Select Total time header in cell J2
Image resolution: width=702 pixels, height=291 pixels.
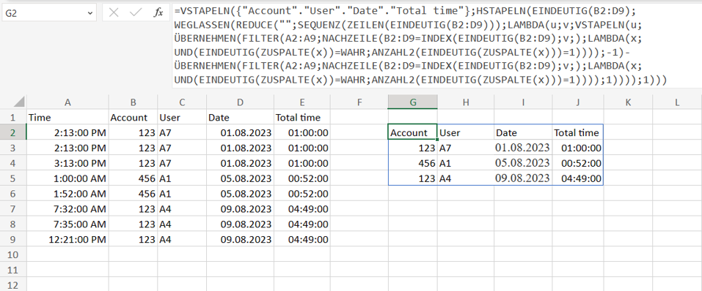point(578,132)
